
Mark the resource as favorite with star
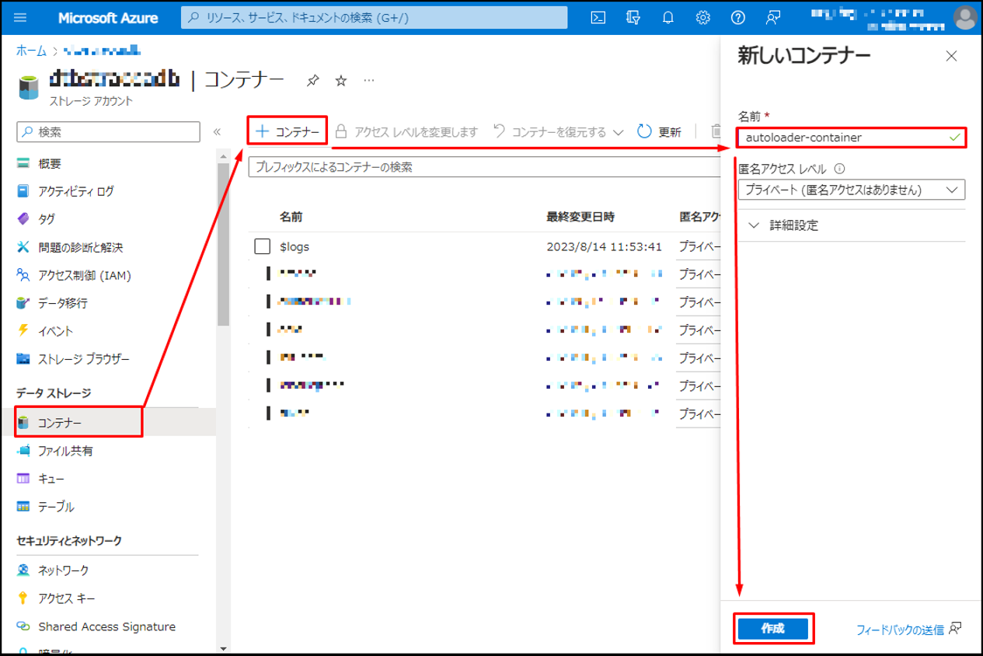[x=340, y=80]
